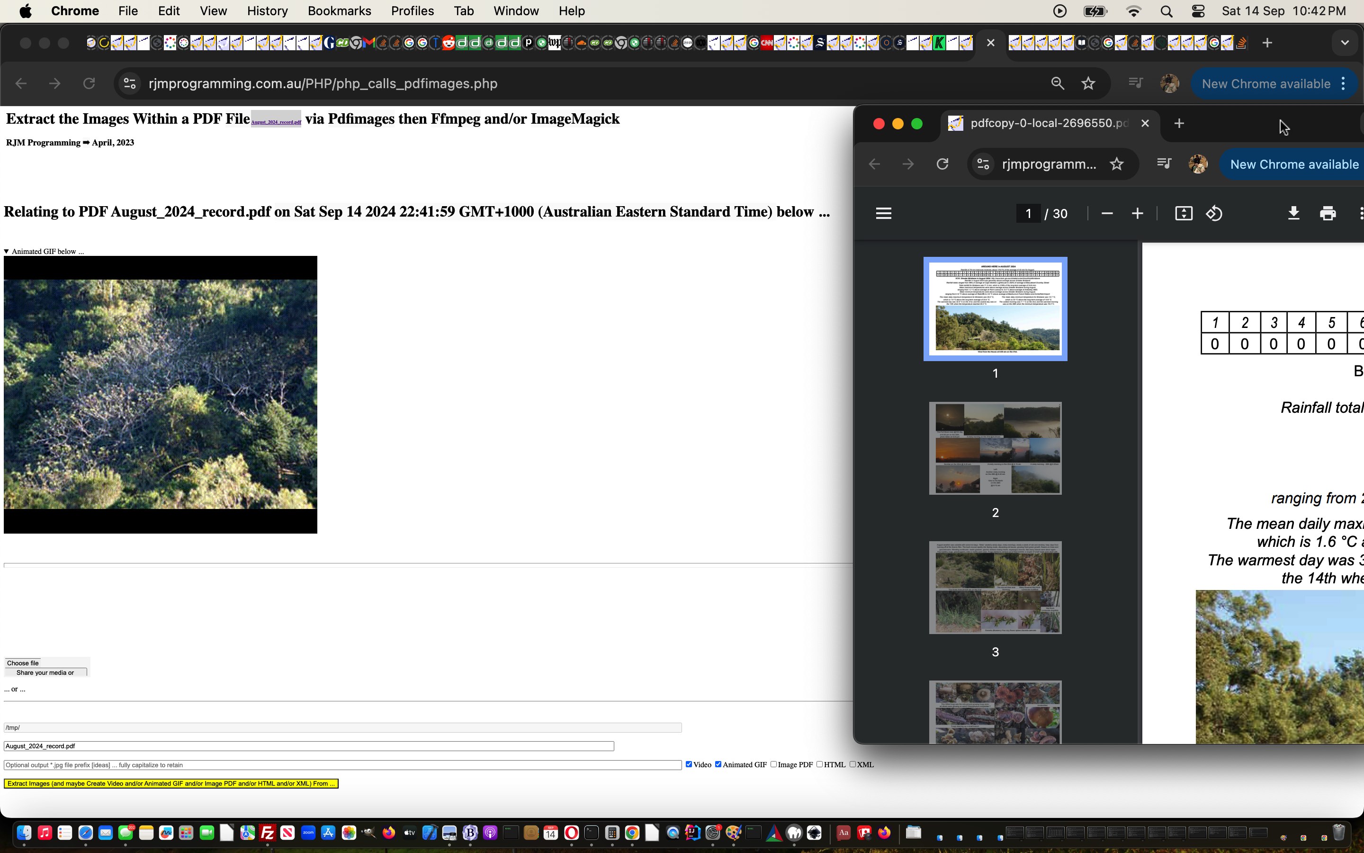This screenshot has height=853, width=1364.
Task: Open the PDF viewer sidebar menu icon
Action: pyautogui.click(x=883, y=213)
